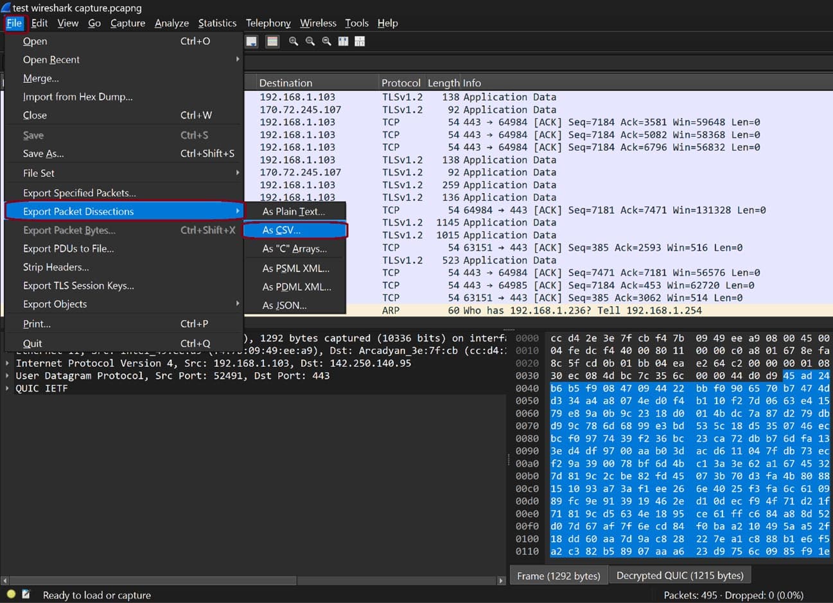The image size is (833, 603).
Task: Open the Capture menu
Action: click(x=128, y=23)
